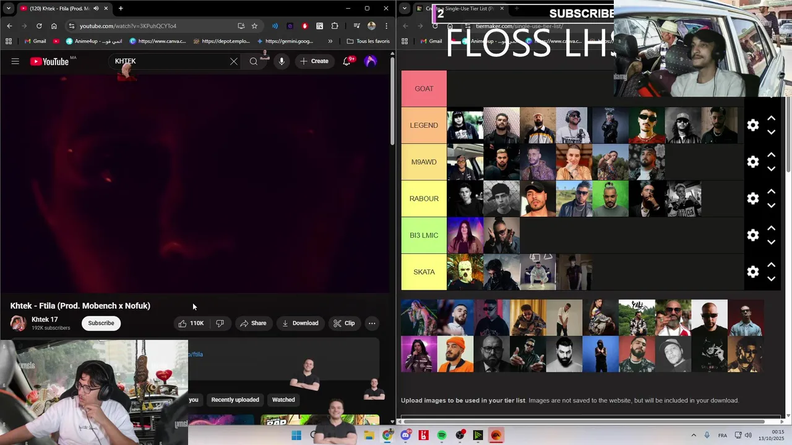This screenshot has width=792, height=445.
Task: Open a new tab in YouTube window
Action: coord(121,9)
